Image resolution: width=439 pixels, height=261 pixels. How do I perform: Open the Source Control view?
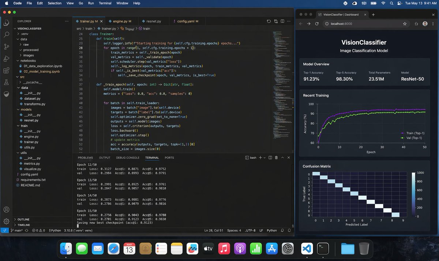[6, 46]
